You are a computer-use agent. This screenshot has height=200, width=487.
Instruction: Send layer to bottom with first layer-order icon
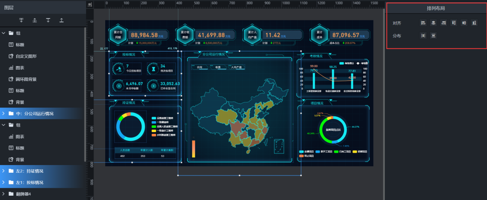click(21, 20)
